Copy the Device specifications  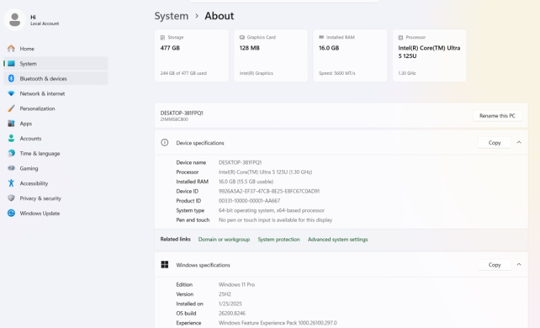pos(495,142)
